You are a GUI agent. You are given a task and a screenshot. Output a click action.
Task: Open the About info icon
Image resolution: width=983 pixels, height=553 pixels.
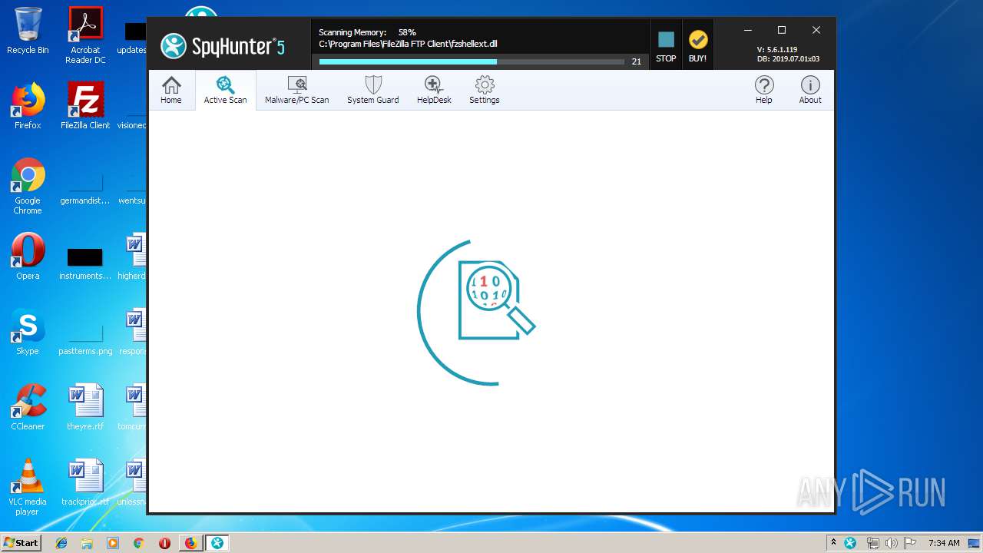810,90
